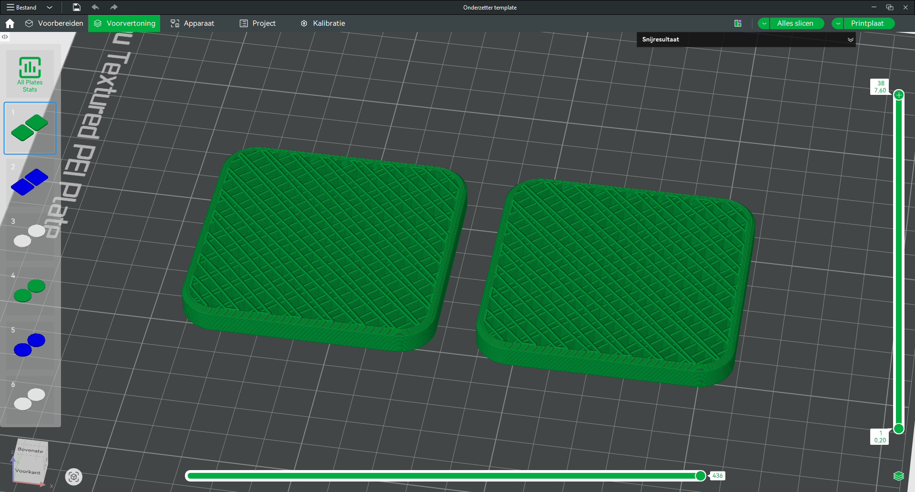Select plate 5 with blue discs
The image size is (915, 492).
click(x=30, y=345)
